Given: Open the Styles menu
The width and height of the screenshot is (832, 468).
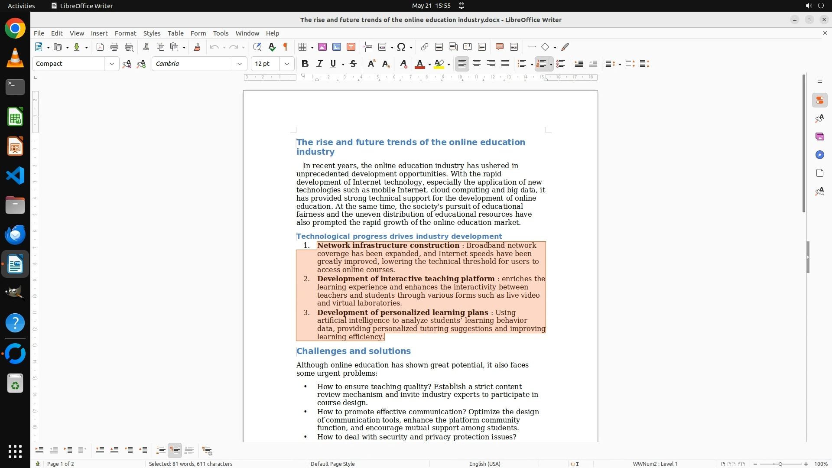Looking at the screenshot, I should 152,33.
